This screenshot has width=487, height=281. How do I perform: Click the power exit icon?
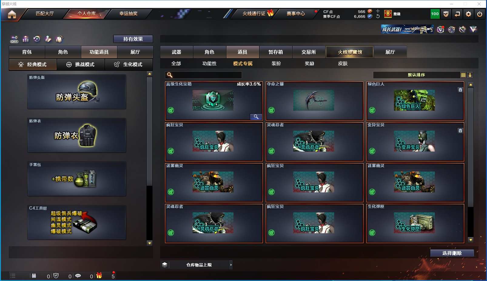point(479,14)
